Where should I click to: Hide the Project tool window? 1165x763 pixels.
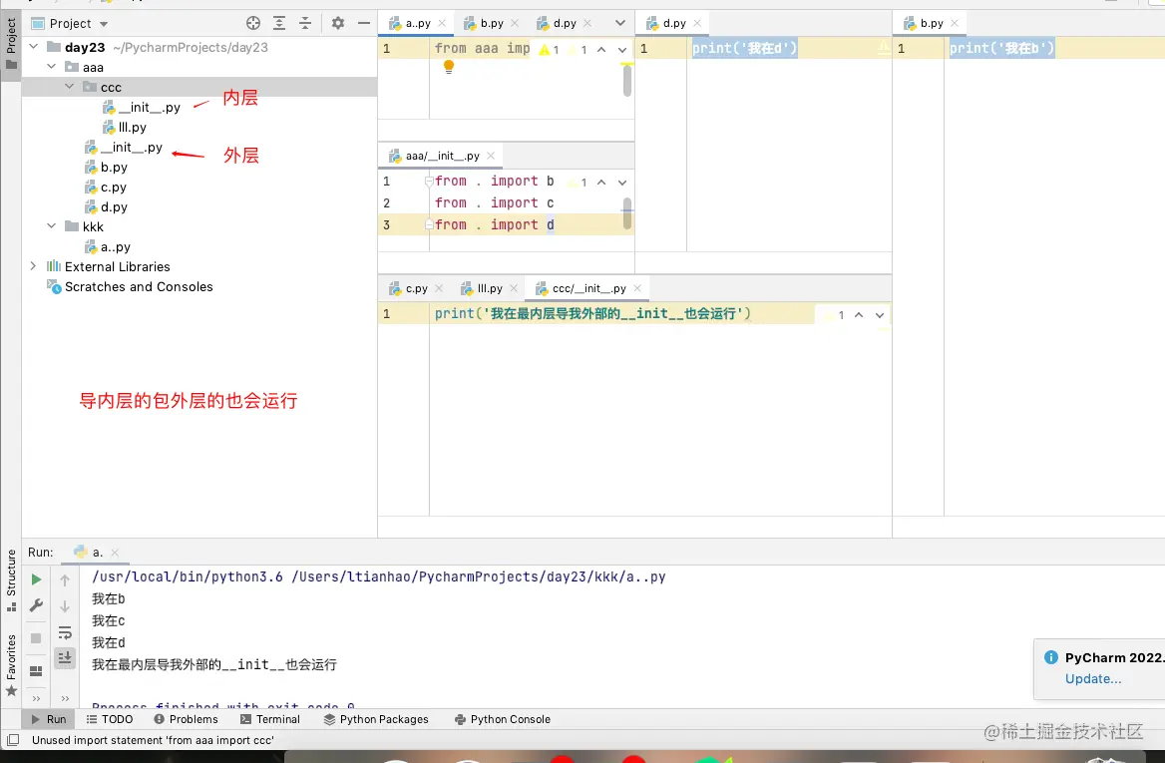click(363, 23)
